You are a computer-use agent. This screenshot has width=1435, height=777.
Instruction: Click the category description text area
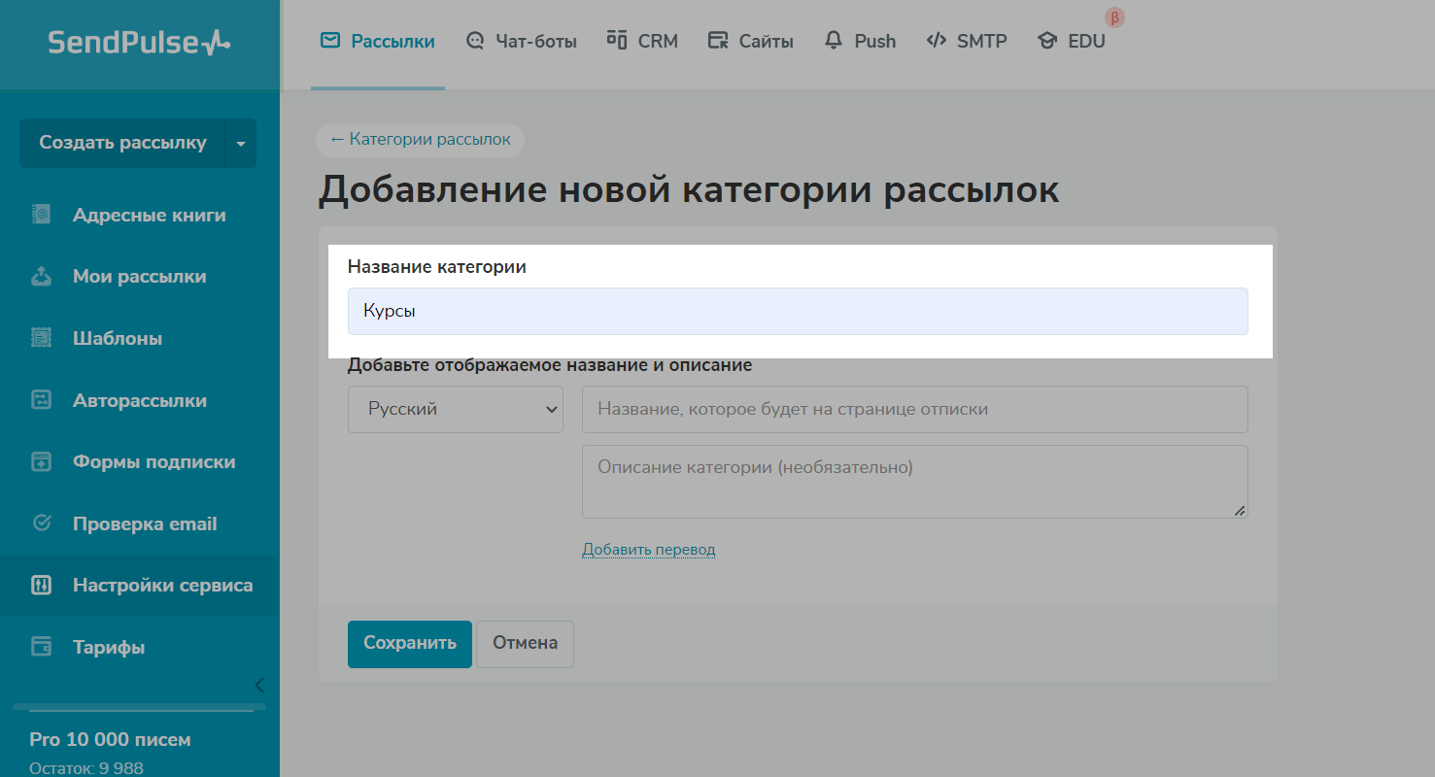click(x=913, y=482)
